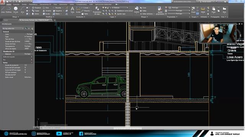245x137 pixels.
Task: Click the Lineal dimension button
Action: tap(85, 8)
